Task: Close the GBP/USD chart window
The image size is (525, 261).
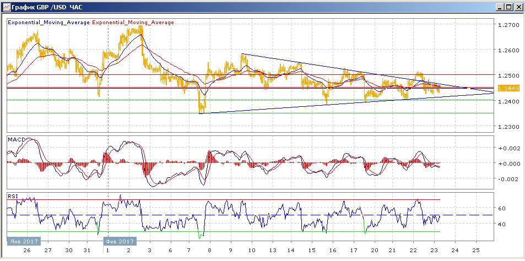Action: 518,7
